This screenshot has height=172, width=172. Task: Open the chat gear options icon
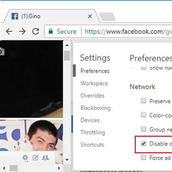click(25, 158)
